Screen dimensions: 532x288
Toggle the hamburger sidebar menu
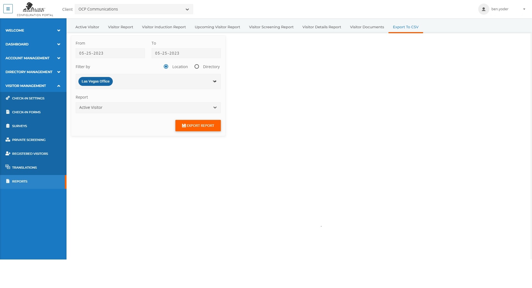8,9
